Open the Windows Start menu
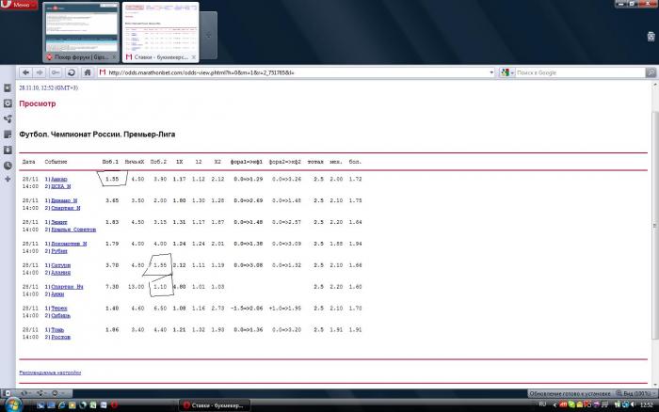Viewport: 659px width, 412px height. pos(13,404)
